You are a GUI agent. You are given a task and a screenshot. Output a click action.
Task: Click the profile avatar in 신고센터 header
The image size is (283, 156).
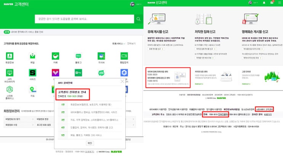[x=250, y=3]
